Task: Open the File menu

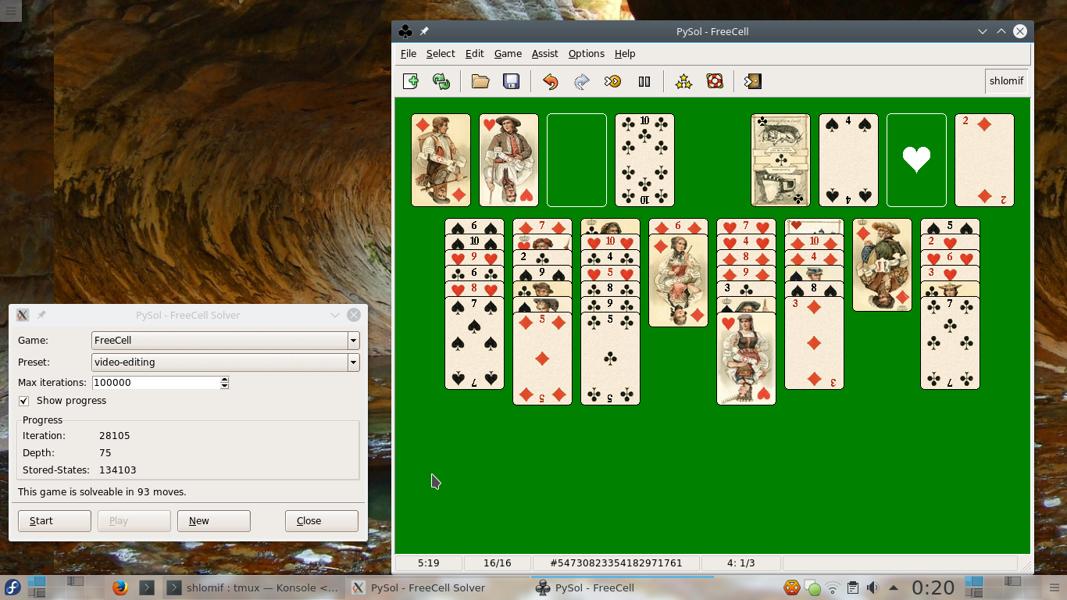Action: [x=409, y=54]
